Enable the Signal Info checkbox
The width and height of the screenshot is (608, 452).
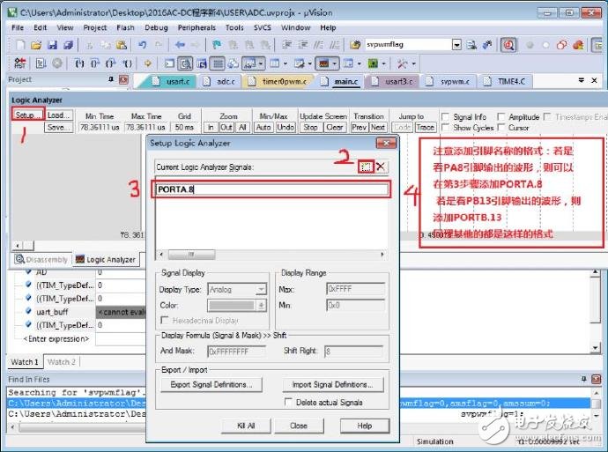pyautogui.click(x=446, y=116)
